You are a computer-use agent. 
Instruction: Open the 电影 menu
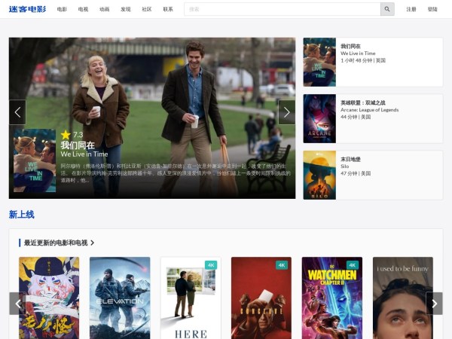62,9
